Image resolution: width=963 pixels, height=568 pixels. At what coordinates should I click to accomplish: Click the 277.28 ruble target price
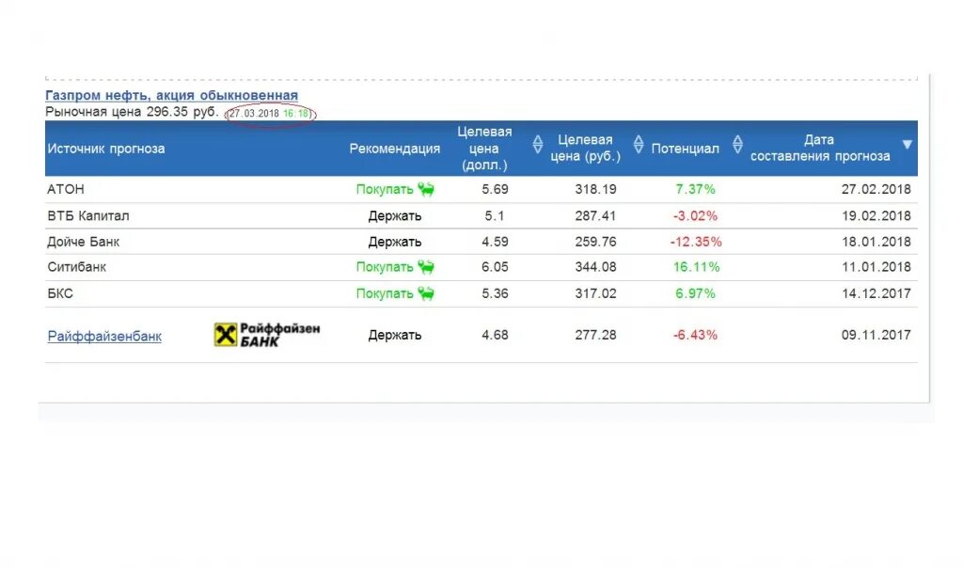click(x=595, y=336)
